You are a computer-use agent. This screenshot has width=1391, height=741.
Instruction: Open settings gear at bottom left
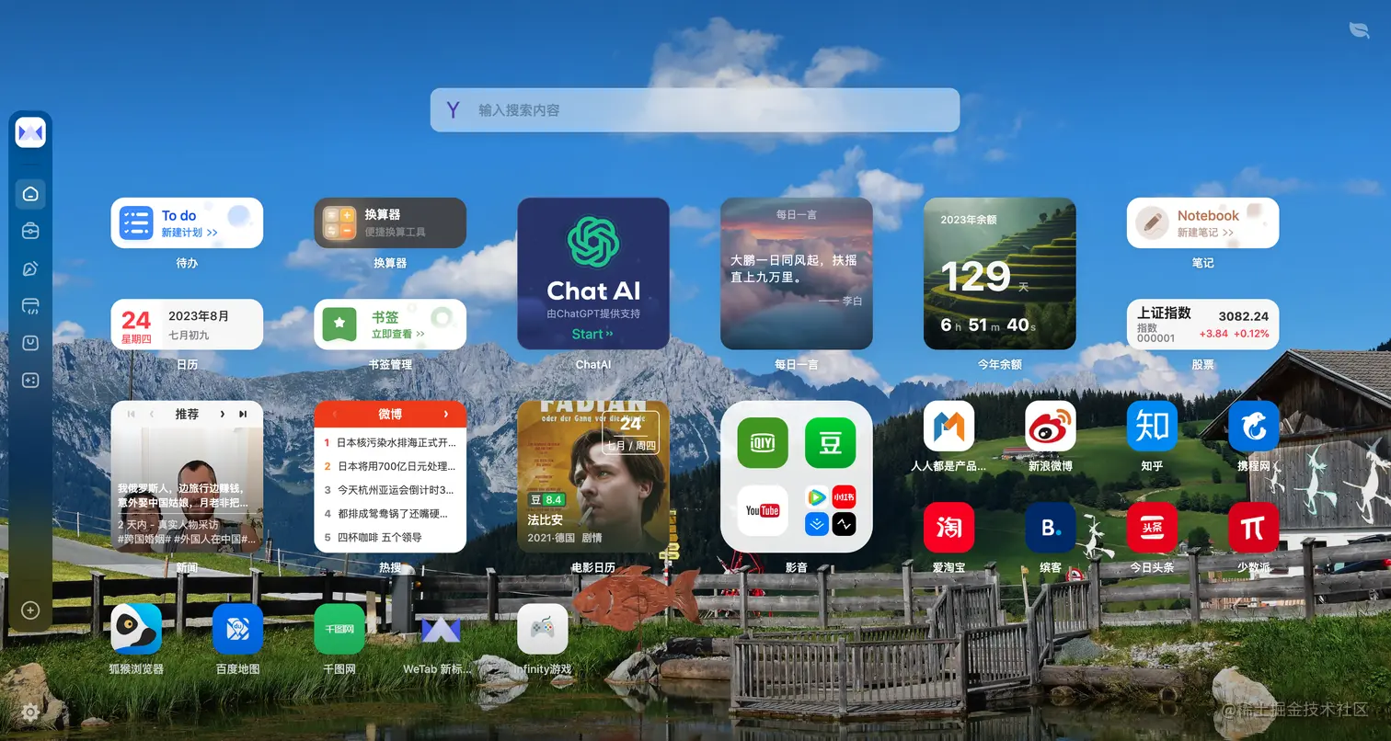click(x=29, y=712)
